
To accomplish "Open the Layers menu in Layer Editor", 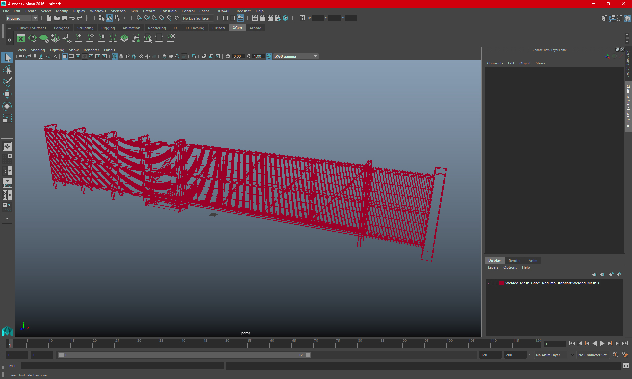I will (493, 267).
